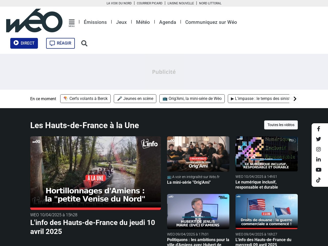Open La mini-série "Orig'Ami" title
This screenshot has height=246, width=328.
coord(189,182)
